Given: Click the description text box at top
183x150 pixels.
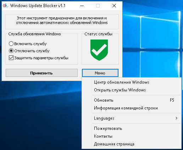Looking at the screenshot, I should 62,22.
